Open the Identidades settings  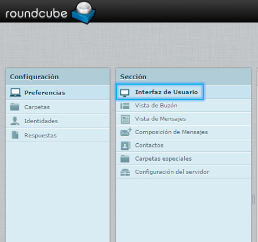[57, 121]
